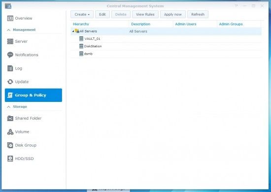Open the Create dropdown button
Image resolution: width=271 pixels, height=192 pixels.
point(82,14)
